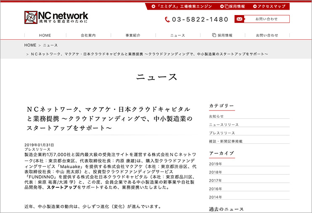Open 雑誌・新聞記事掲載 category link
The image size is (312, 213).
click(226, 142)
